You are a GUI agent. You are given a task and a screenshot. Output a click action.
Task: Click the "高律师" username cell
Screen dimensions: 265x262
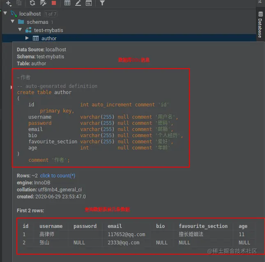[x=47, y=234]
